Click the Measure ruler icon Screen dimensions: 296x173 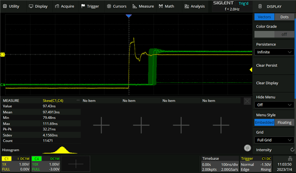135,6
